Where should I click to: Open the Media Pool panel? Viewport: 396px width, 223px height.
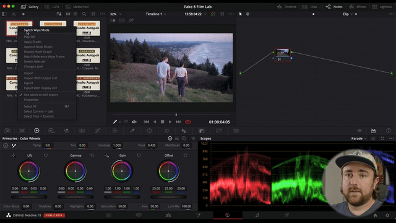point(77,7)
